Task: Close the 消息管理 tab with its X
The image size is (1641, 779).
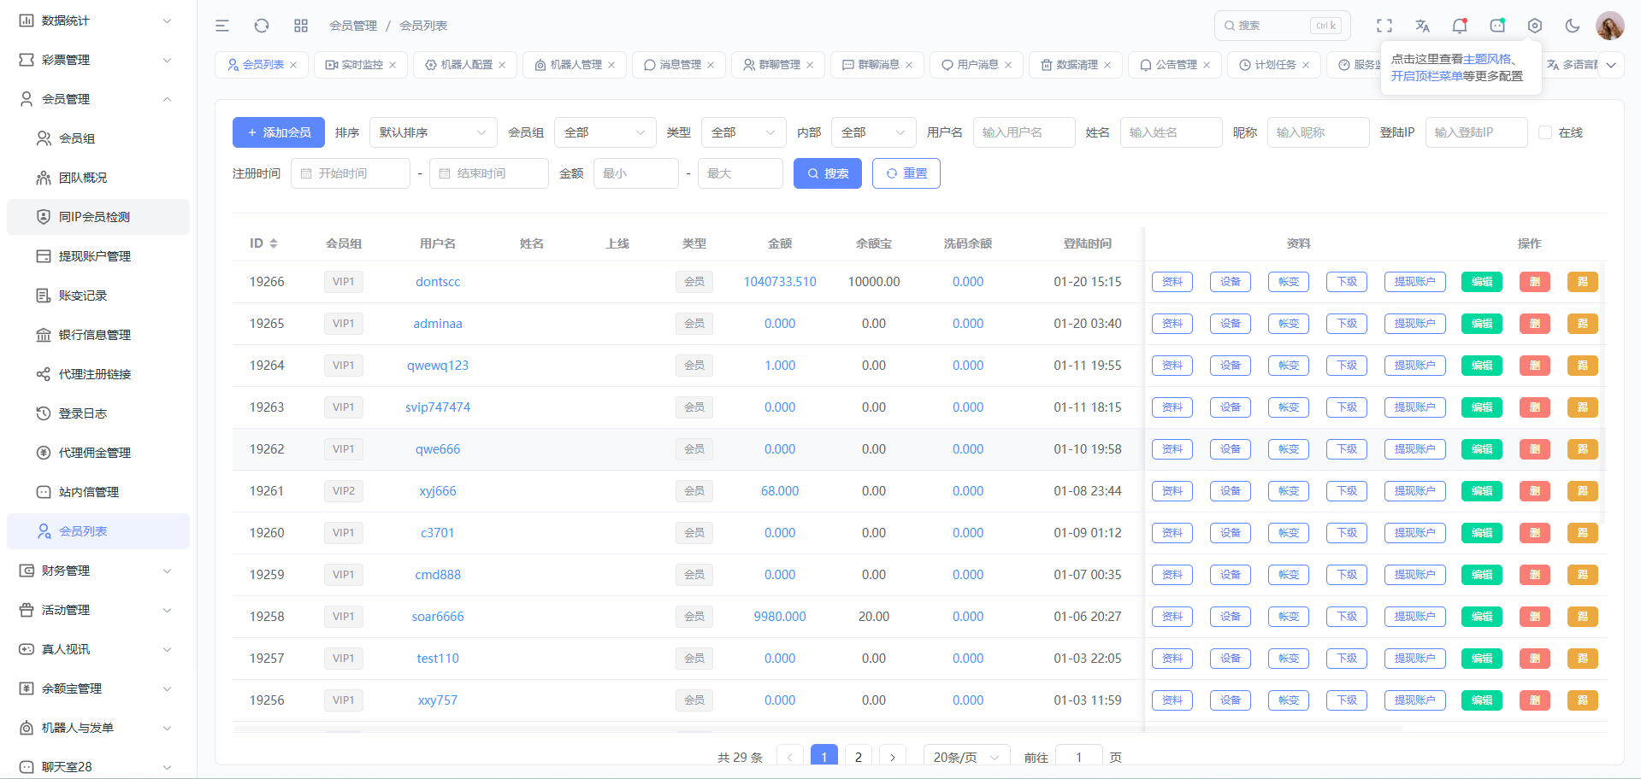Action: (711, 65)
